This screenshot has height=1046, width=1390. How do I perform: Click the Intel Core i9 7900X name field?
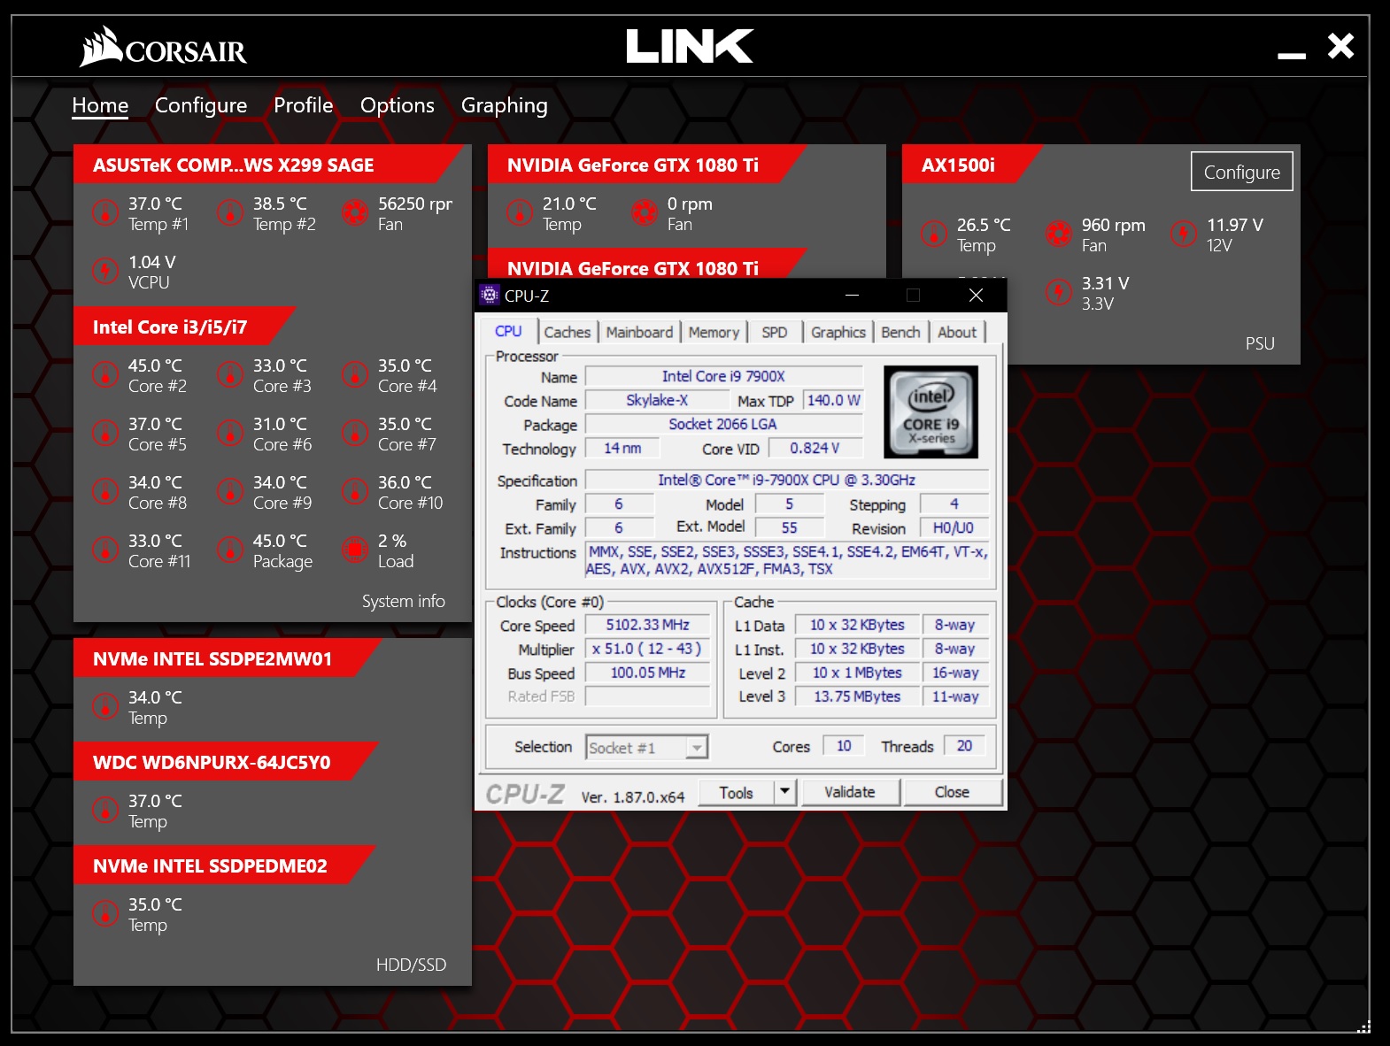[723, 376]
